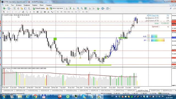
Task: Select the trendline drawing tool
Action: pyautogui.click(x=20, y=12)
